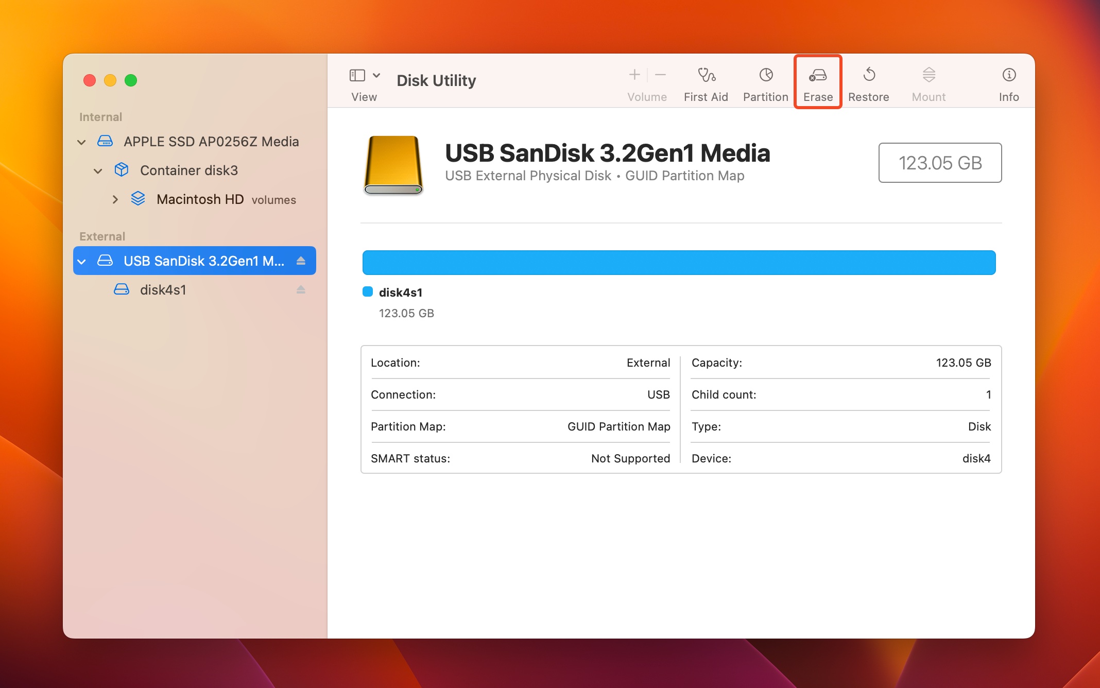Expand the APPLE SSD AP0256Z Media tree

click(x=82, y=140)
